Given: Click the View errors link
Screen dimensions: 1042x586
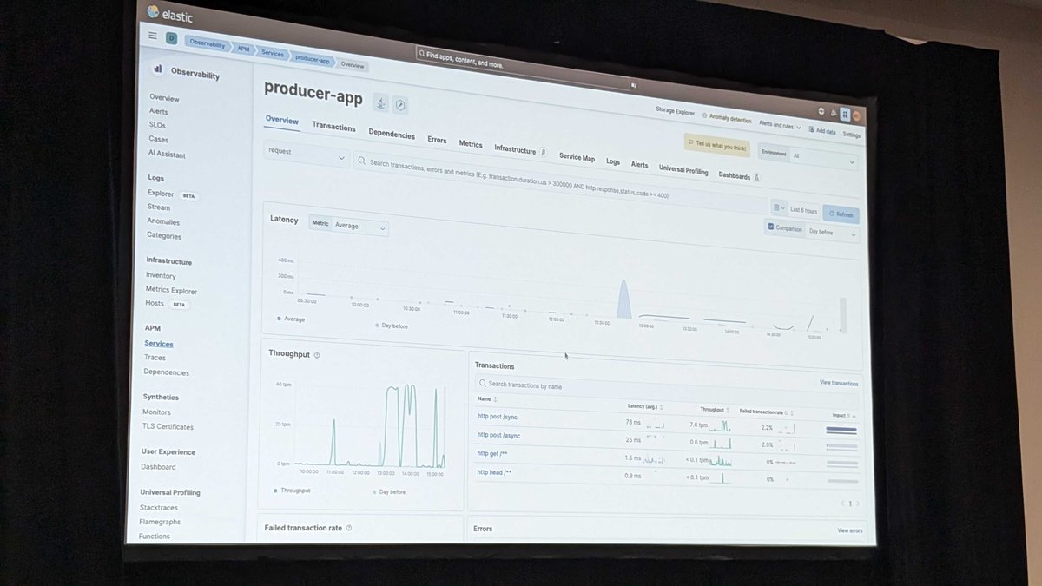Looking at the screenshot, I should [850, 530].
